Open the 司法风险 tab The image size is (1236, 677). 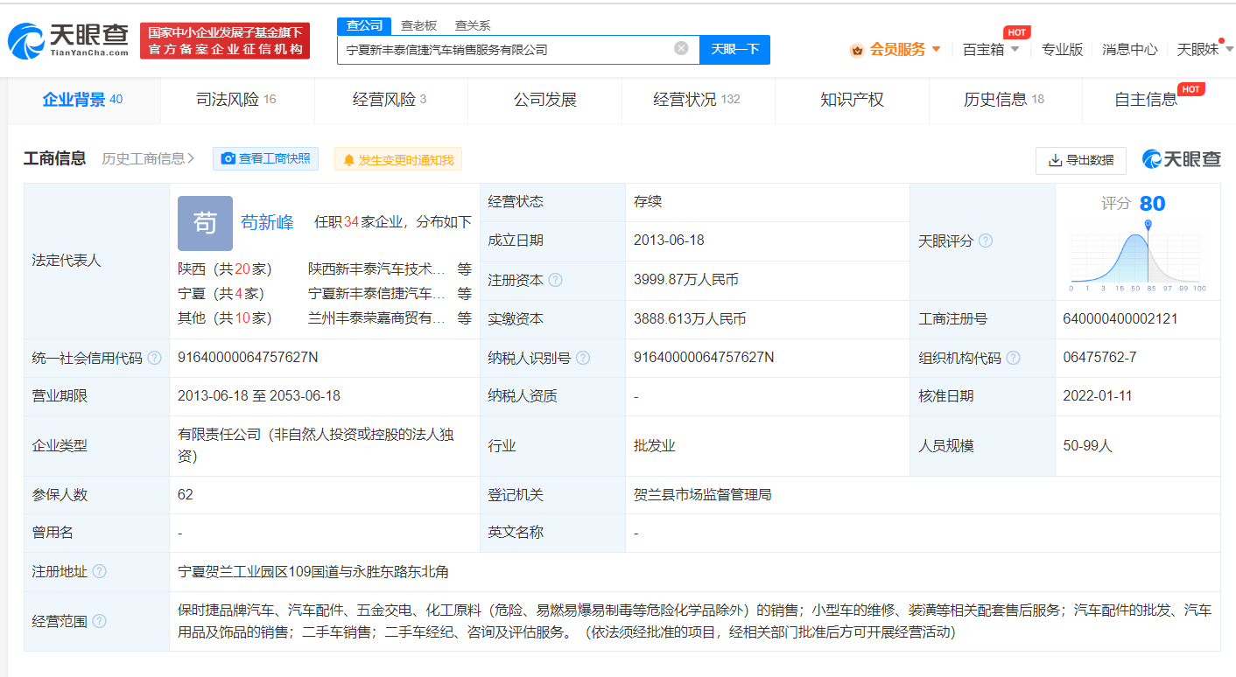(236, 100)
